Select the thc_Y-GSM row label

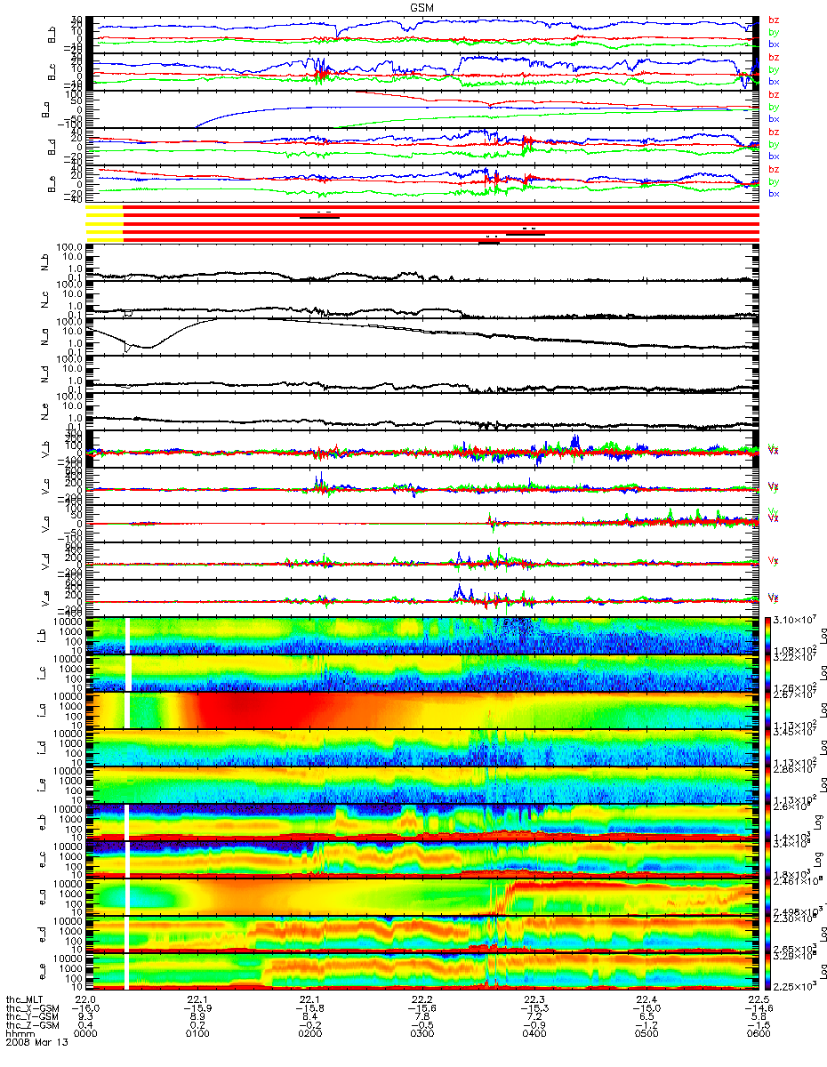(31, 1015)
